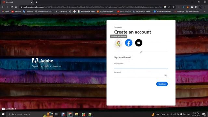Show hidden system tray icons
208x117 pixels.
coord(168,114)
